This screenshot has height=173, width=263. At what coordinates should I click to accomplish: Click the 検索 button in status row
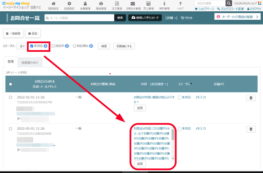pyautogui.click(x=104, y=46)
